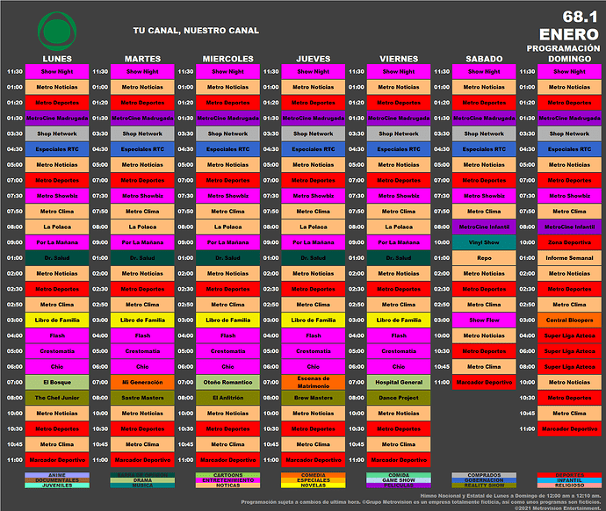The width and height of the screenshot is (606, 511).
Task: Select 'Shop Network' in the Jueves column
Action: pos(314,133)
